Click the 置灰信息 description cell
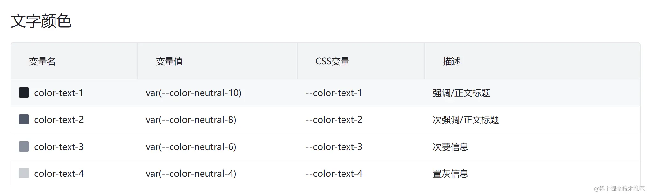Viewport: 647px width, 194px height. (x=450, y=174)
